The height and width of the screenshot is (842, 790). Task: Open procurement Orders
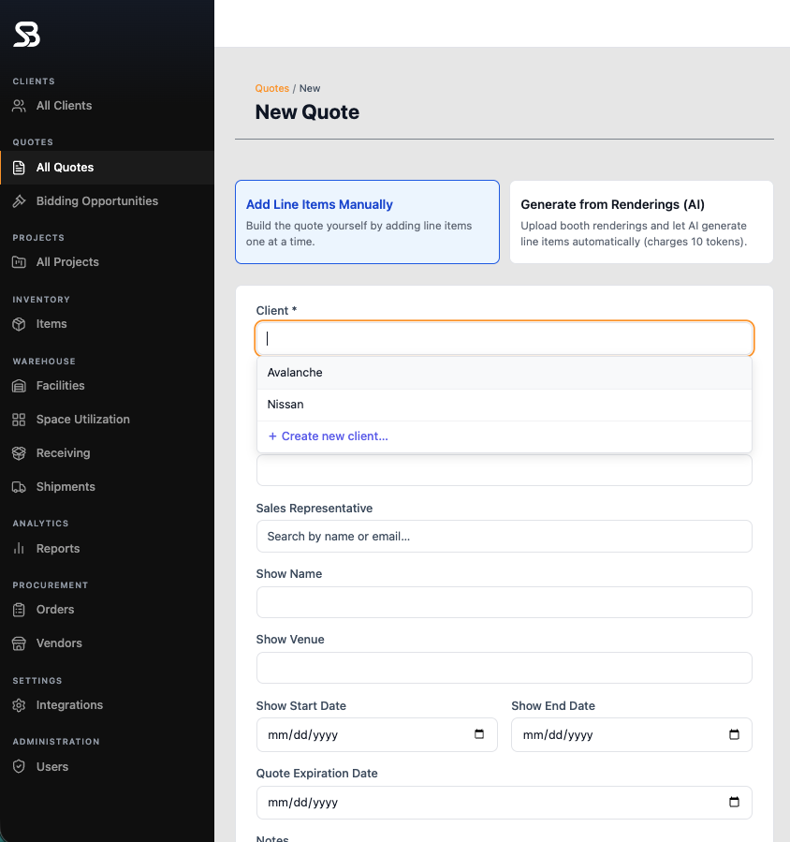pyautogui.click(x=55, y=610)
